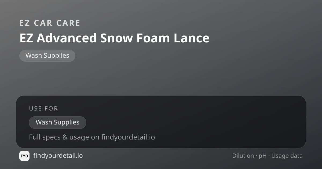
Task: Select the EZ Advanced Snow Foam Lance title
Action: 114,38
